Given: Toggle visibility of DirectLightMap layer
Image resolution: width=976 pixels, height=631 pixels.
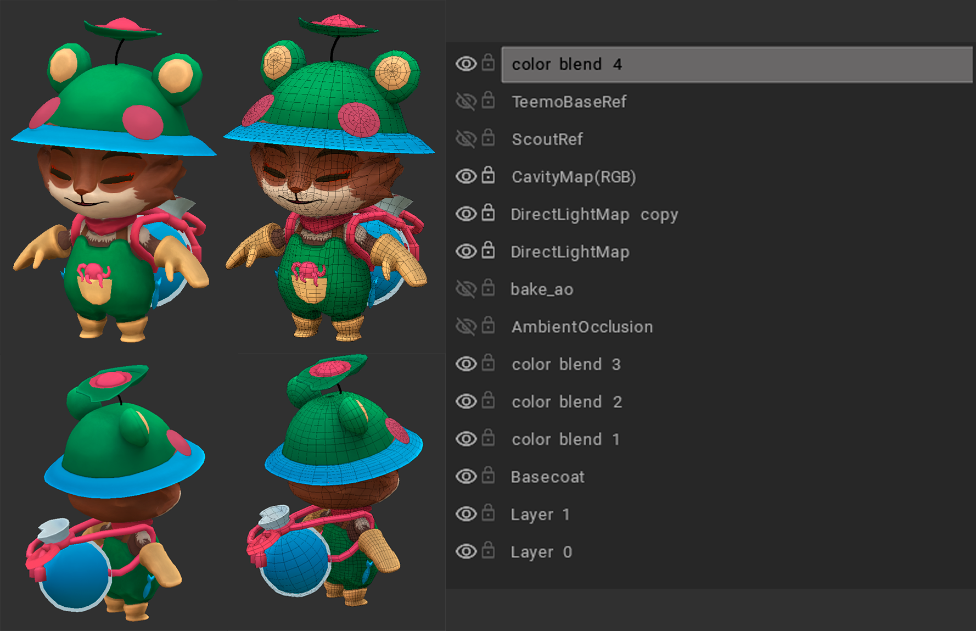Looking at the screenshot, I should [466, 252].
